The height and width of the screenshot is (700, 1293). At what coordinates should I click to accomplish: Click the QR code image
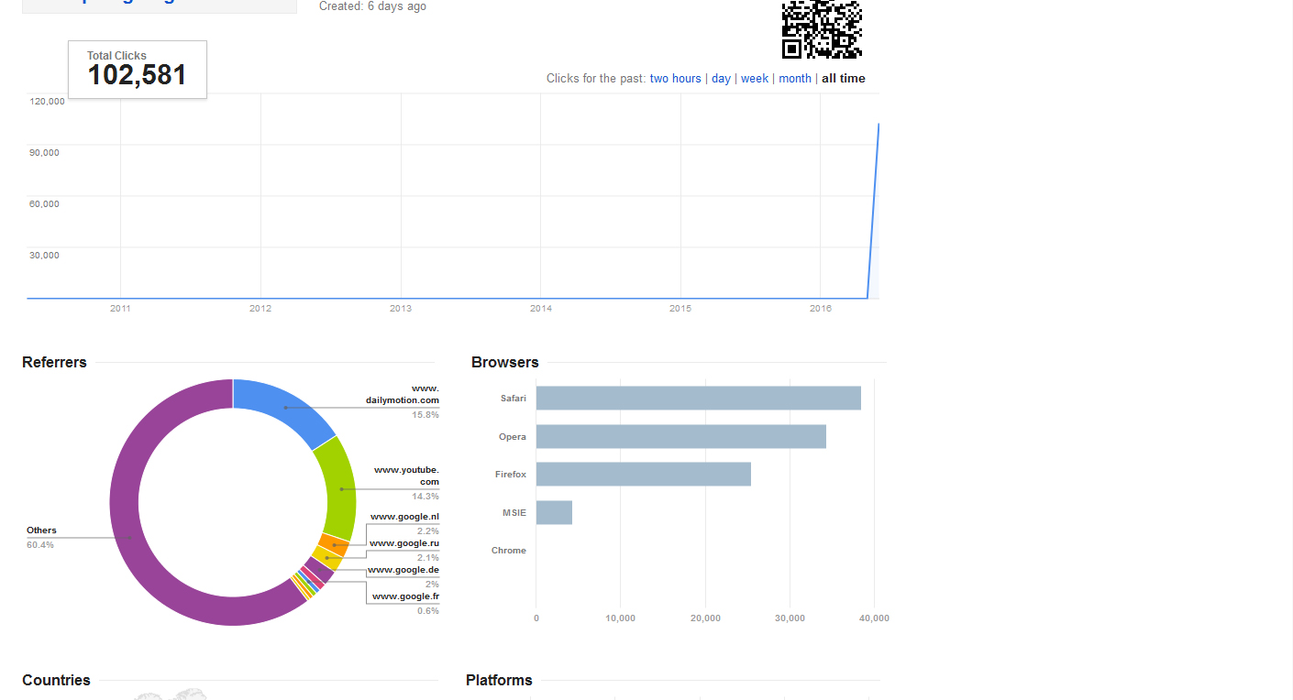(822, 28)
